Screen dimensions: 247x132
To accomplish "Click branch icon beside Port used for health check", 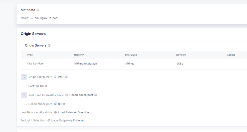I will click(x=24, y=95).
